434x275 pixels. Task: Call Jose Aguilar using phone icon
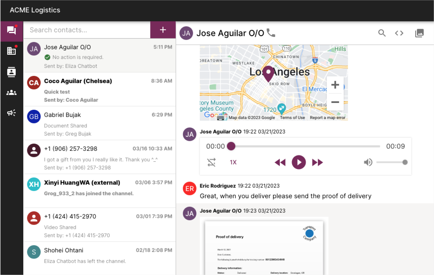(271, 33)
